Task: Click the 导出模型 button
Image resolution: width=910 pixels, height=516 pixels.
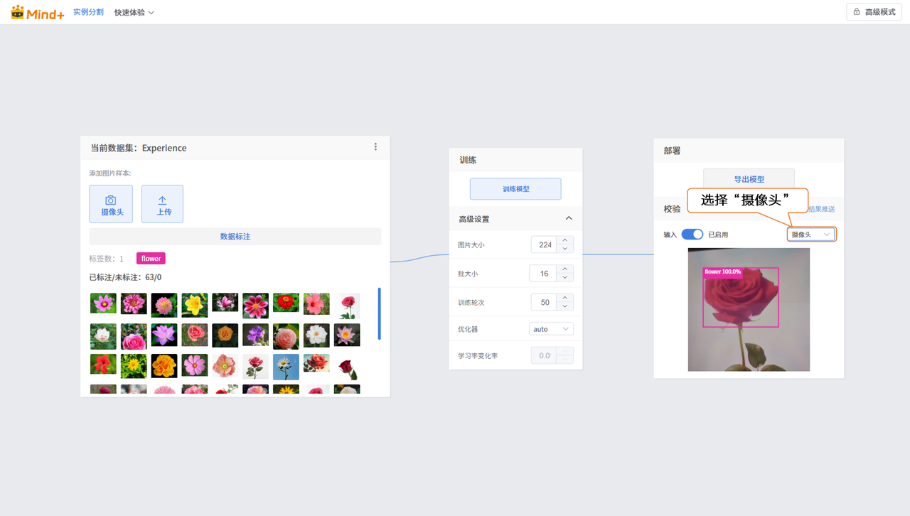Action: pyautogui.click(x=749, y=179)
